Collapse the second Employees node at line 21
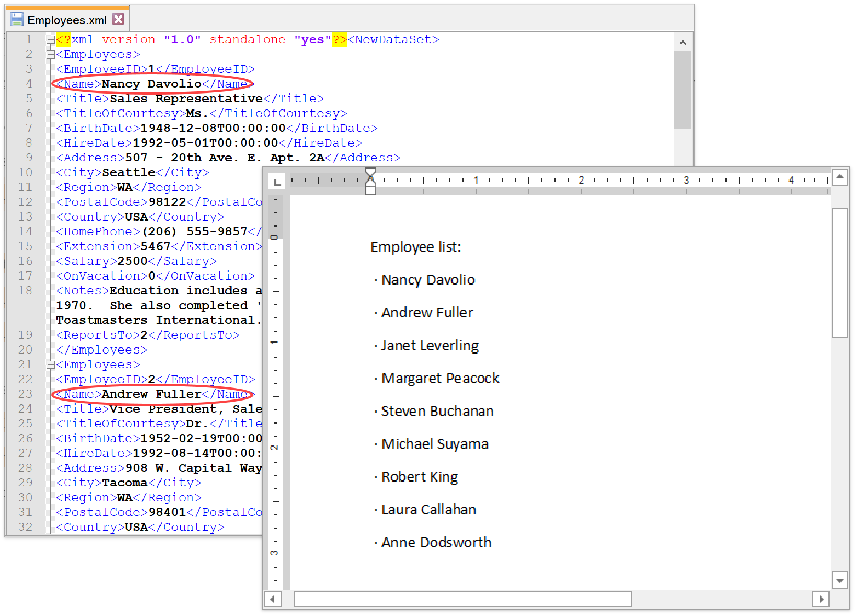 click(50, 365)
